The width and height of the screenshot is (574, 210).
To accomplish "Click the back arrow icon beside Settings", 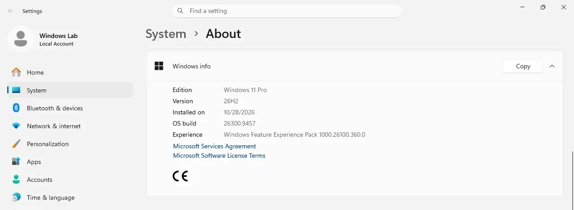I will tap(11, 11).
